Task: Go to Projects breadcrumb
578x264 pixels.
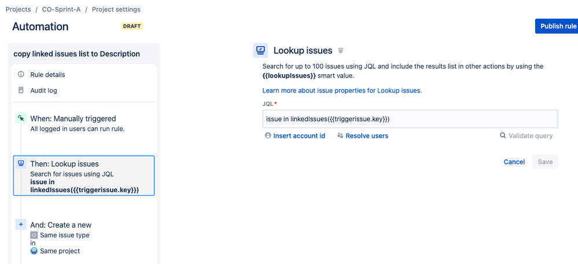Action: [x=18, y=9]
